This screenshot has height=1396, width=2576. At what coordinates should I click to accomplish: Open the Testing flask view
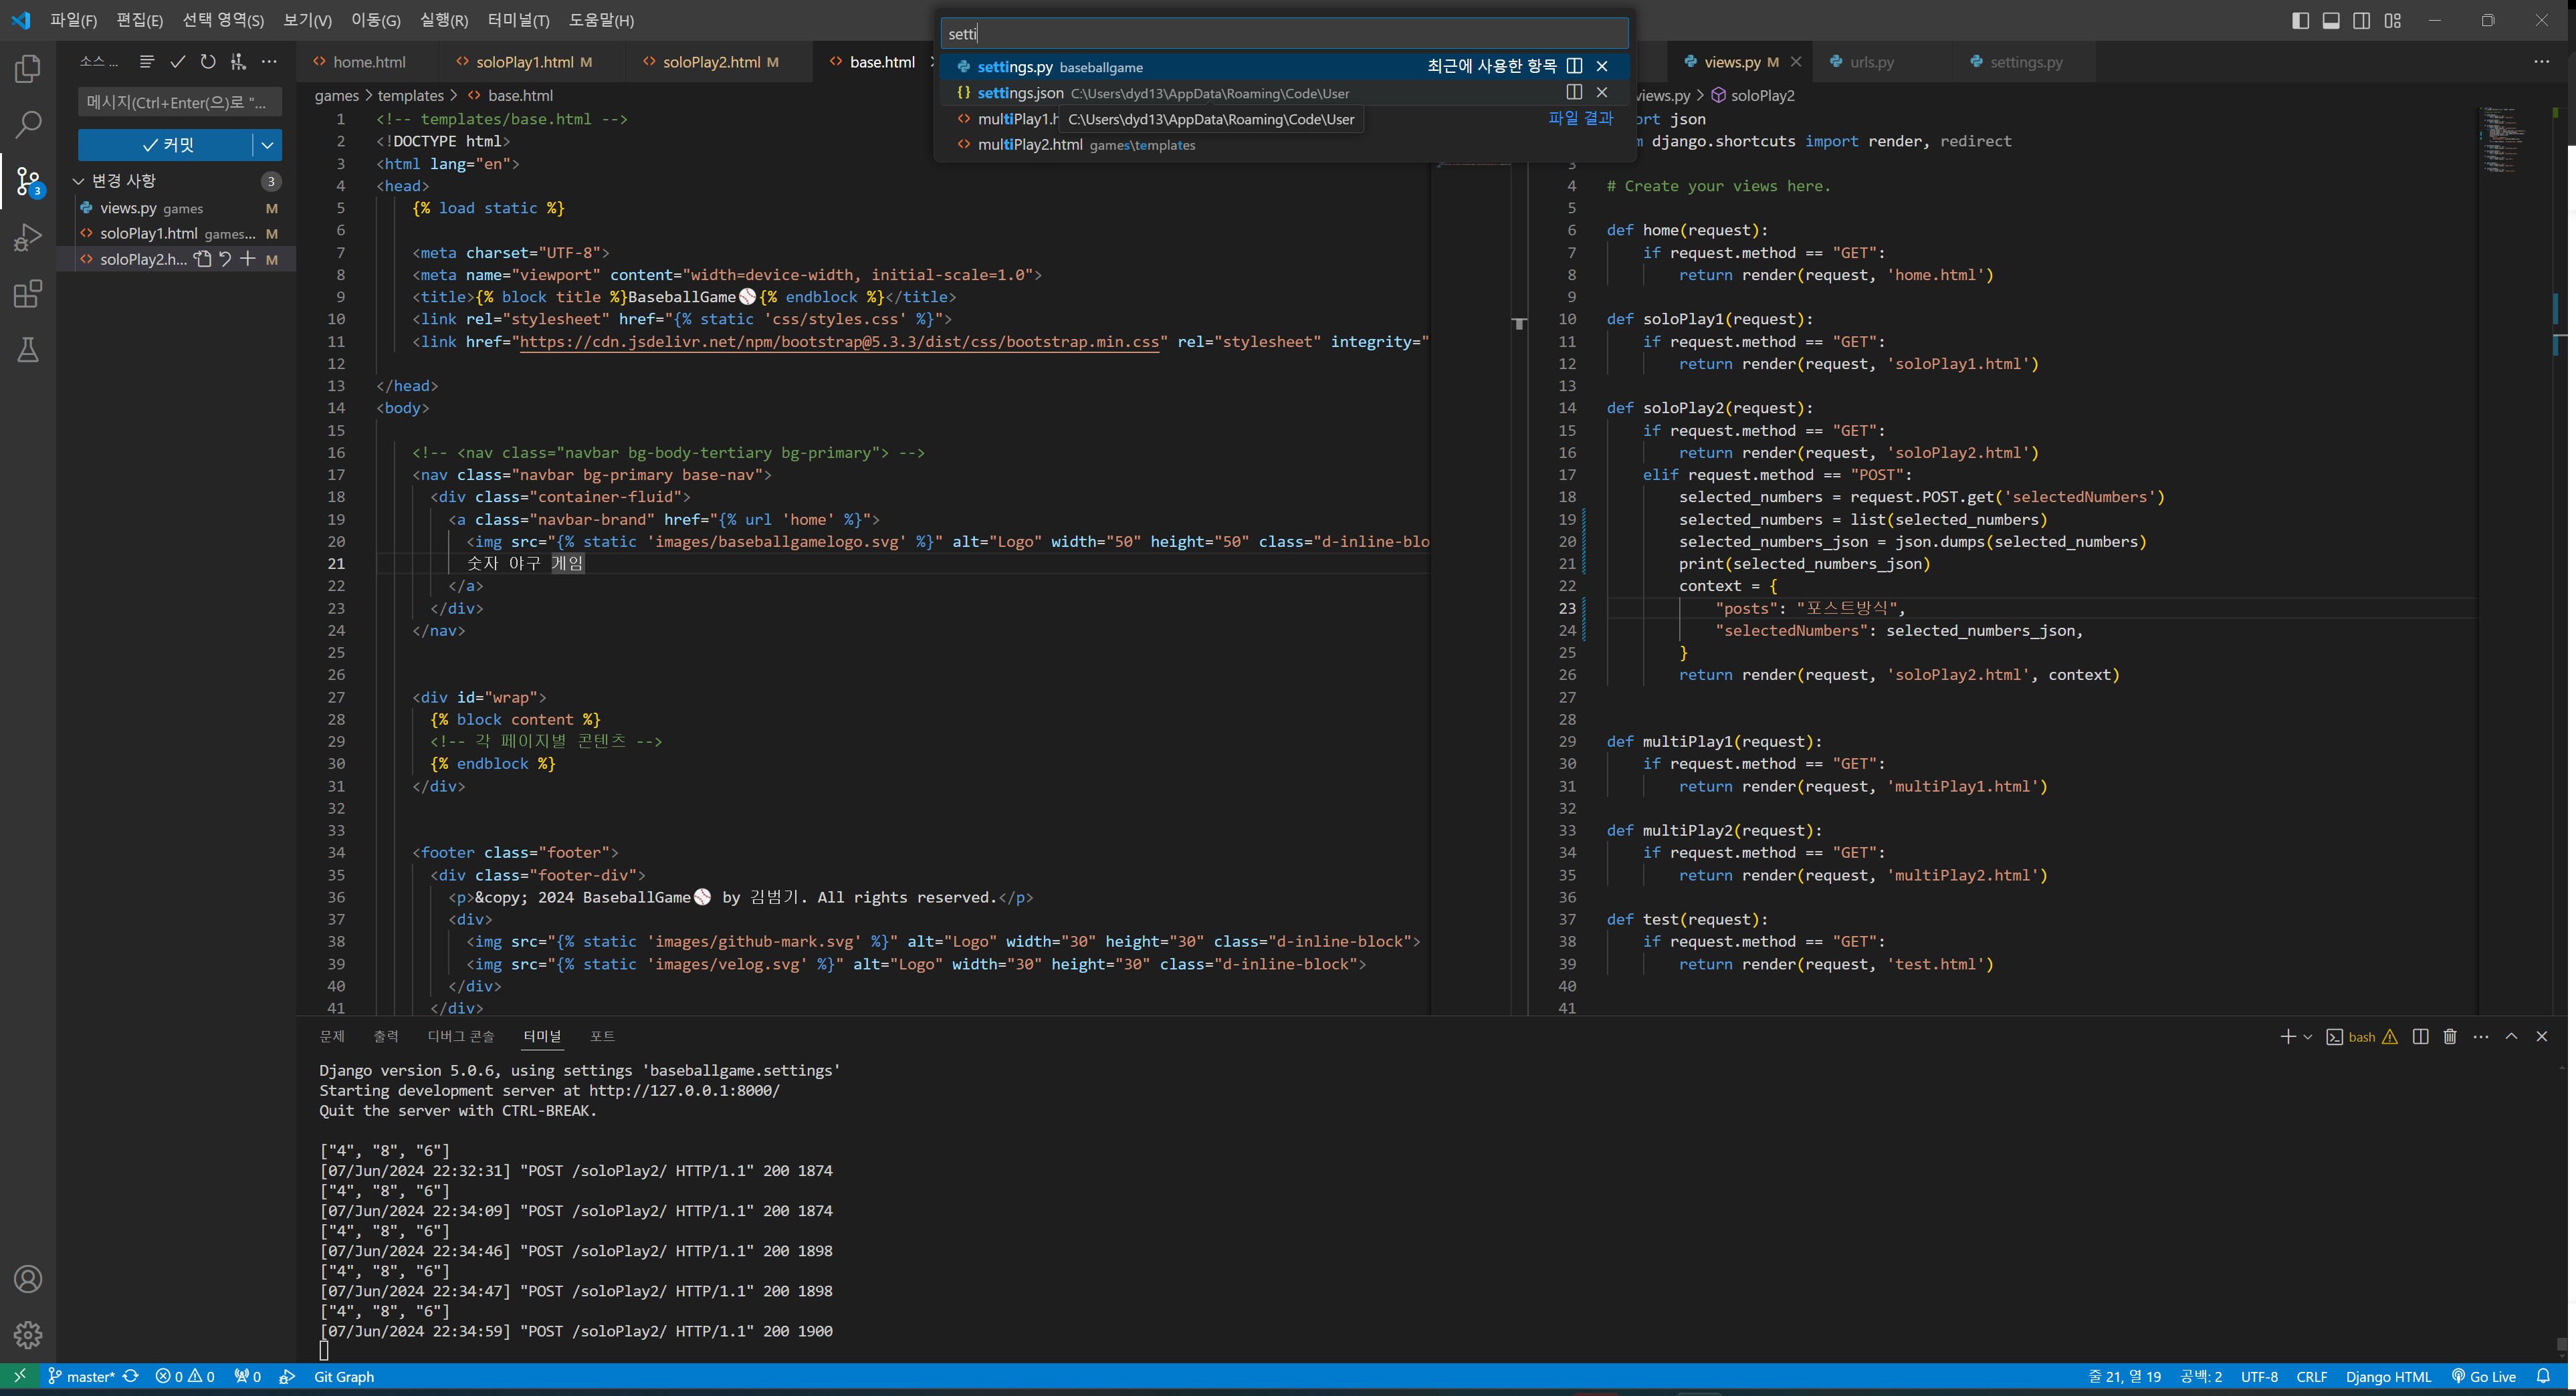click(28, 350)
